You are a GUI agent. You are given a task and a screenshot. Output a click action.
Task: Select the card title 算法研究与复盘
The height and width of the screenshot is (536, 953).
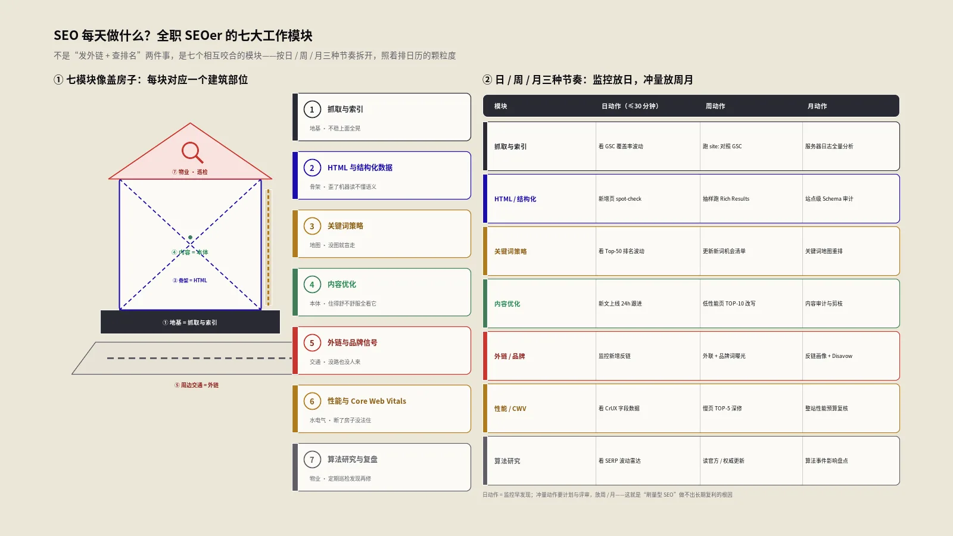pyautogui.click(x=352, y=460)
